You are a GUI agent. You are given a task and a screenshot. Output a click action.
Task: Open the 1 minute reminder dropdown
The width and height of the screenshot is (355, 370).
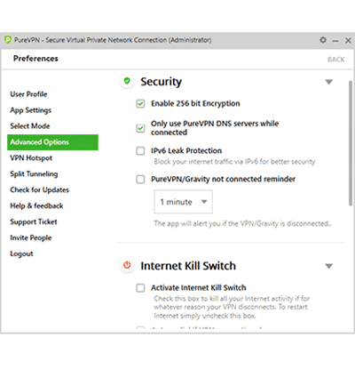click(x=183, y=202)
